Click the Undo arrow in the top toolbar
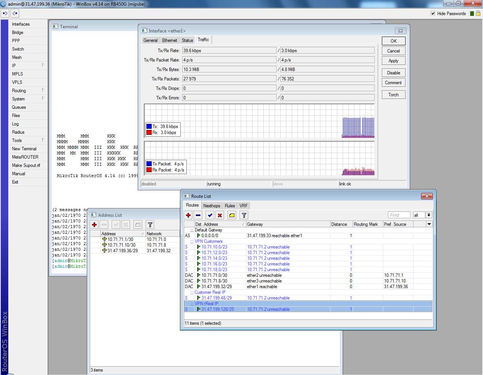Viewport: 483px width, 375px height. [5, 13]
